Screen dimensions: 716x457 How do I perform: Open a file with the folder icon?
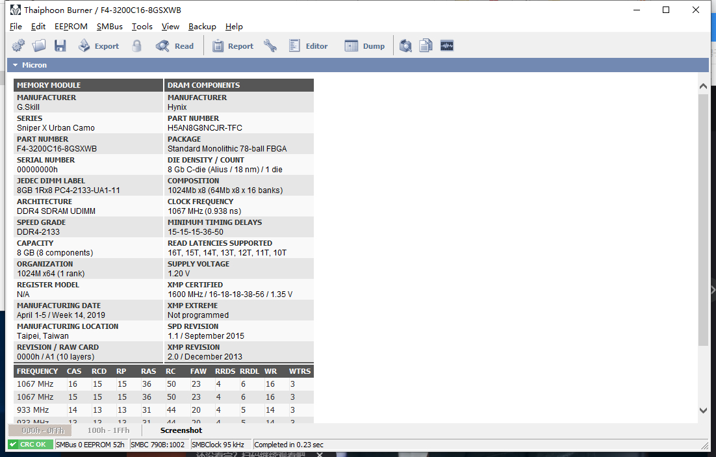click(39, 46)
